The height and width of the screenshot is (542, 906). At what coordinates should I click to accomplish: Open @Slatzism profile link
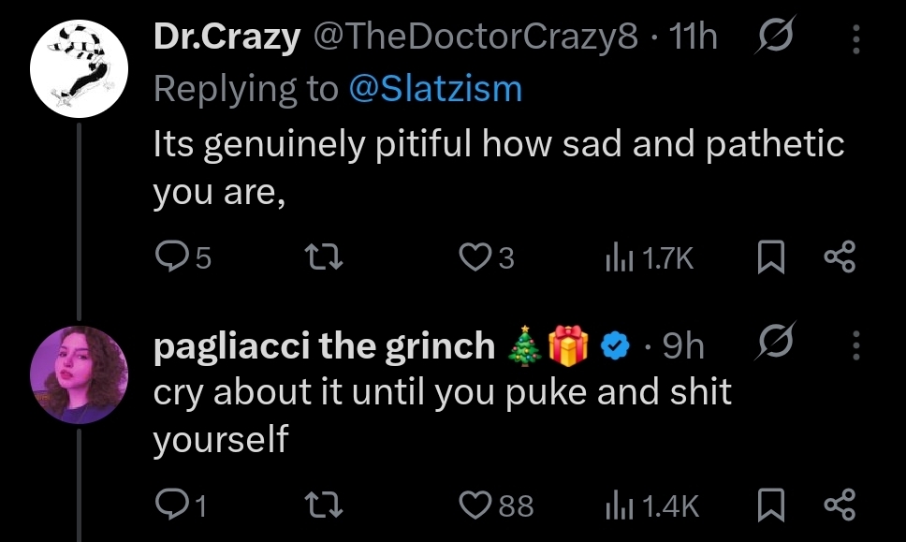click(x=434, y=89)
